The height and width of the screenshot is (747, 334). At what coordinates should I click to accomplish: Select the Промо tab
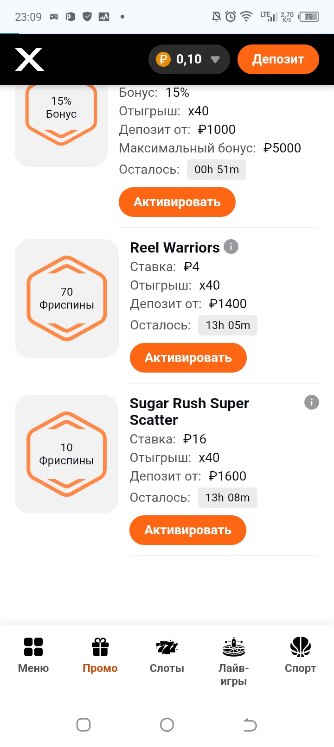100,654
